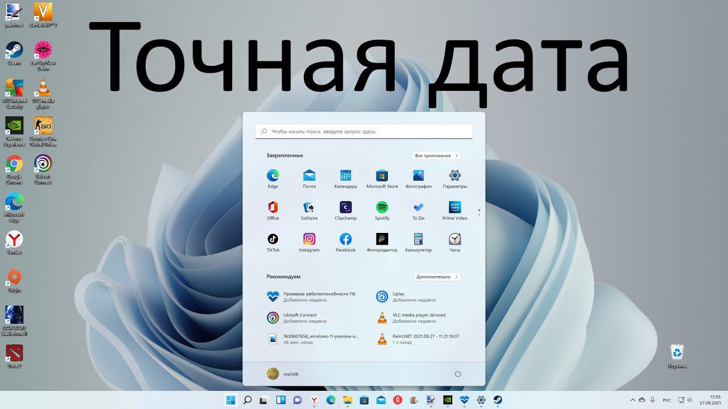Screen dimensions: 728x409
Task: Open recent Paint.NET 2021.09.27 file
Action: (417, 339)
